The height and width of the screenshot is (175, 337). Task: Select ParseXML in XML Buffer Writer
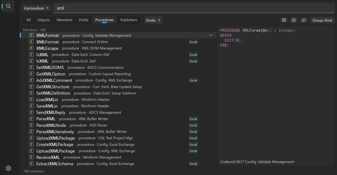point(119,119)
